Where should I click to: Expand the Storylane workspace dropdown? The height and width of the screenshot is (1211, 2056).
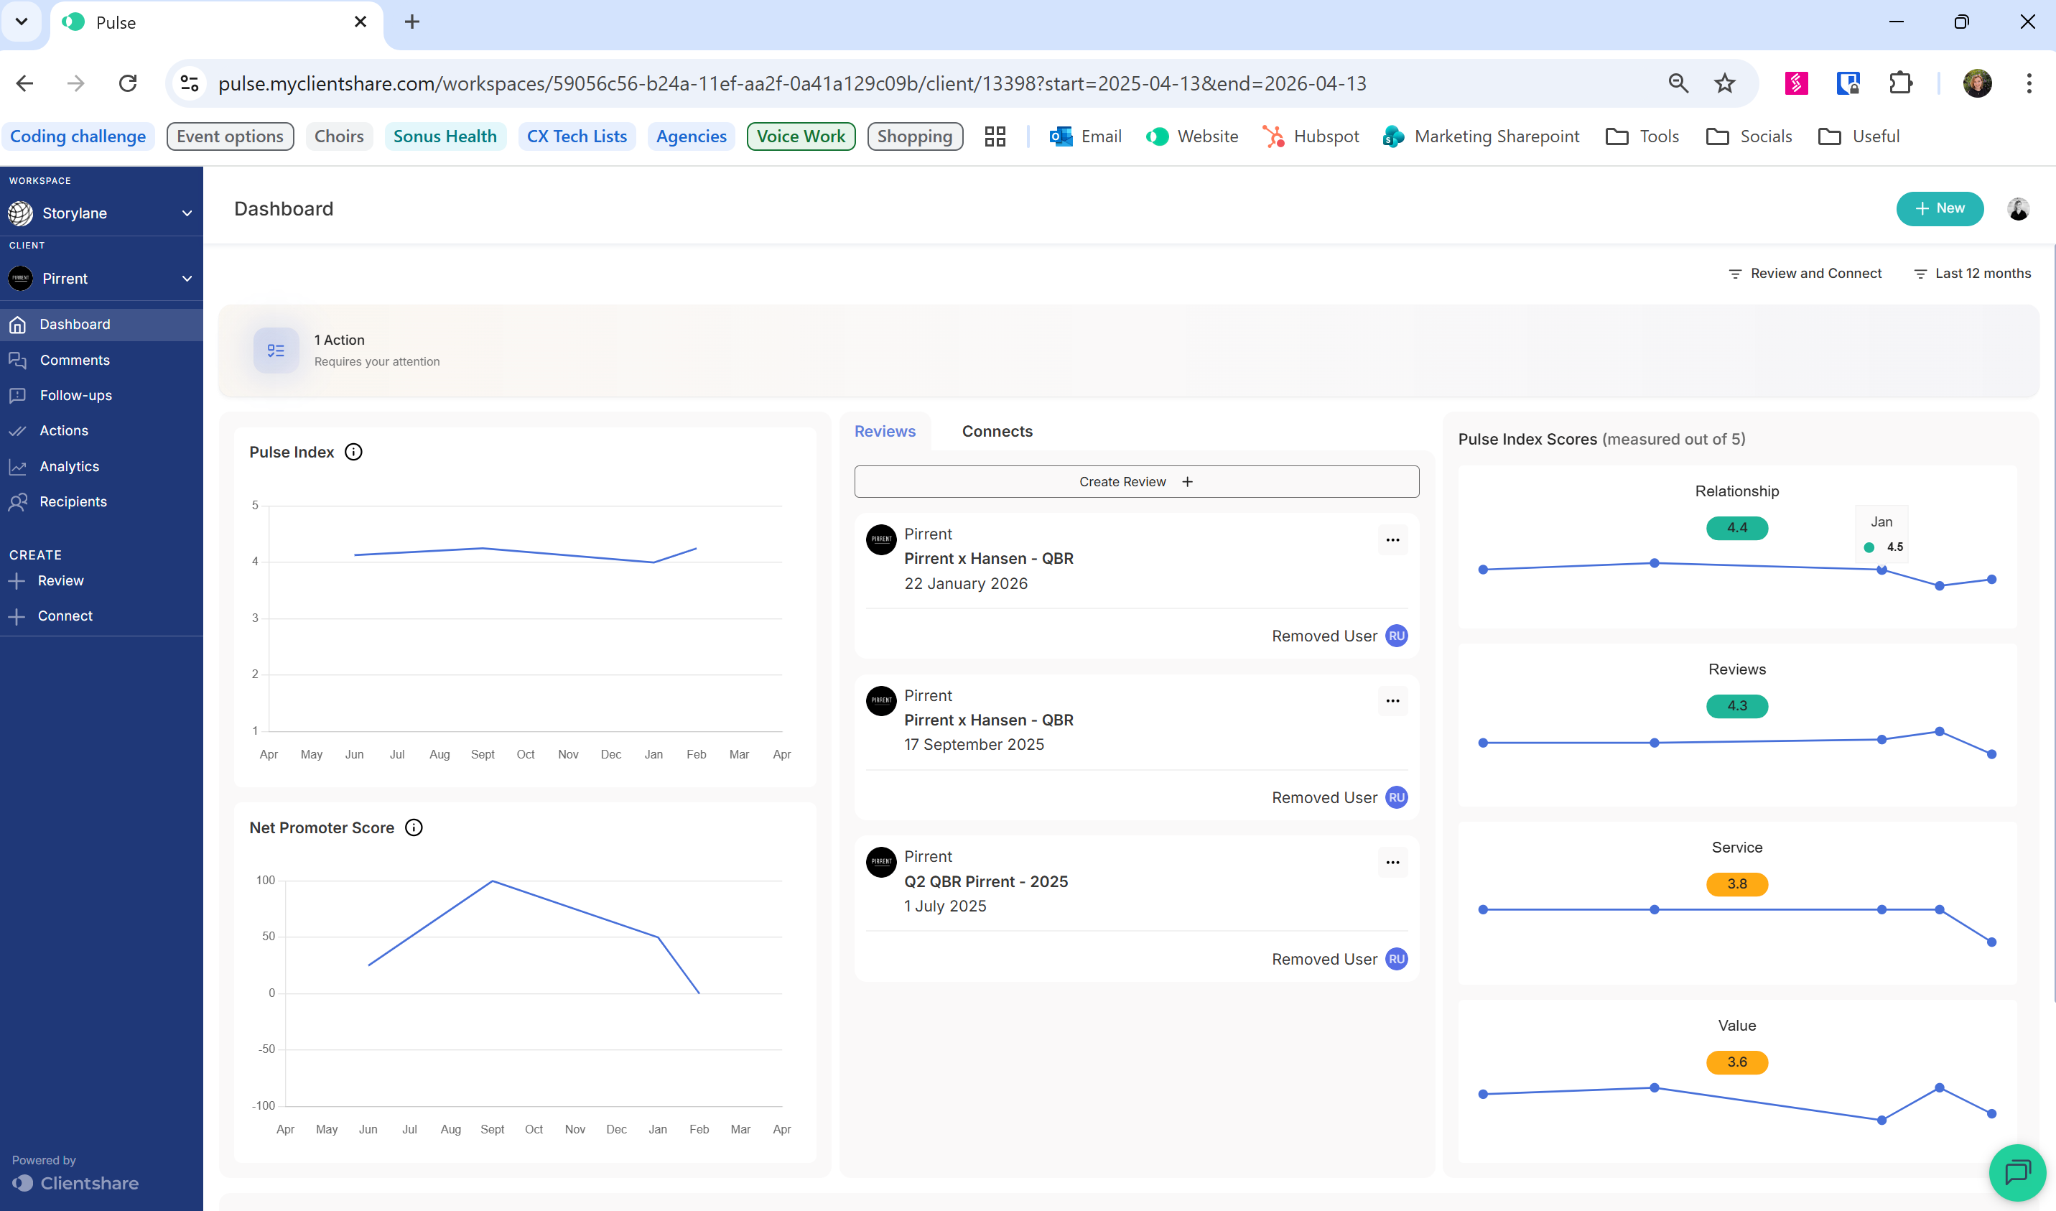click(x=187, y=214)
